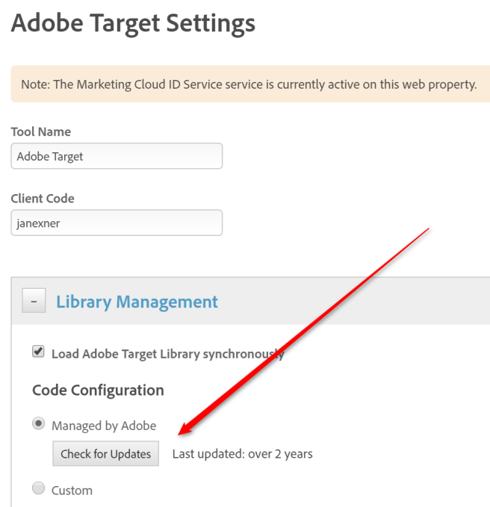This screenshot has width=490, height=507.
Task: Click the Tool Name field label
Action: coord(41,131)
